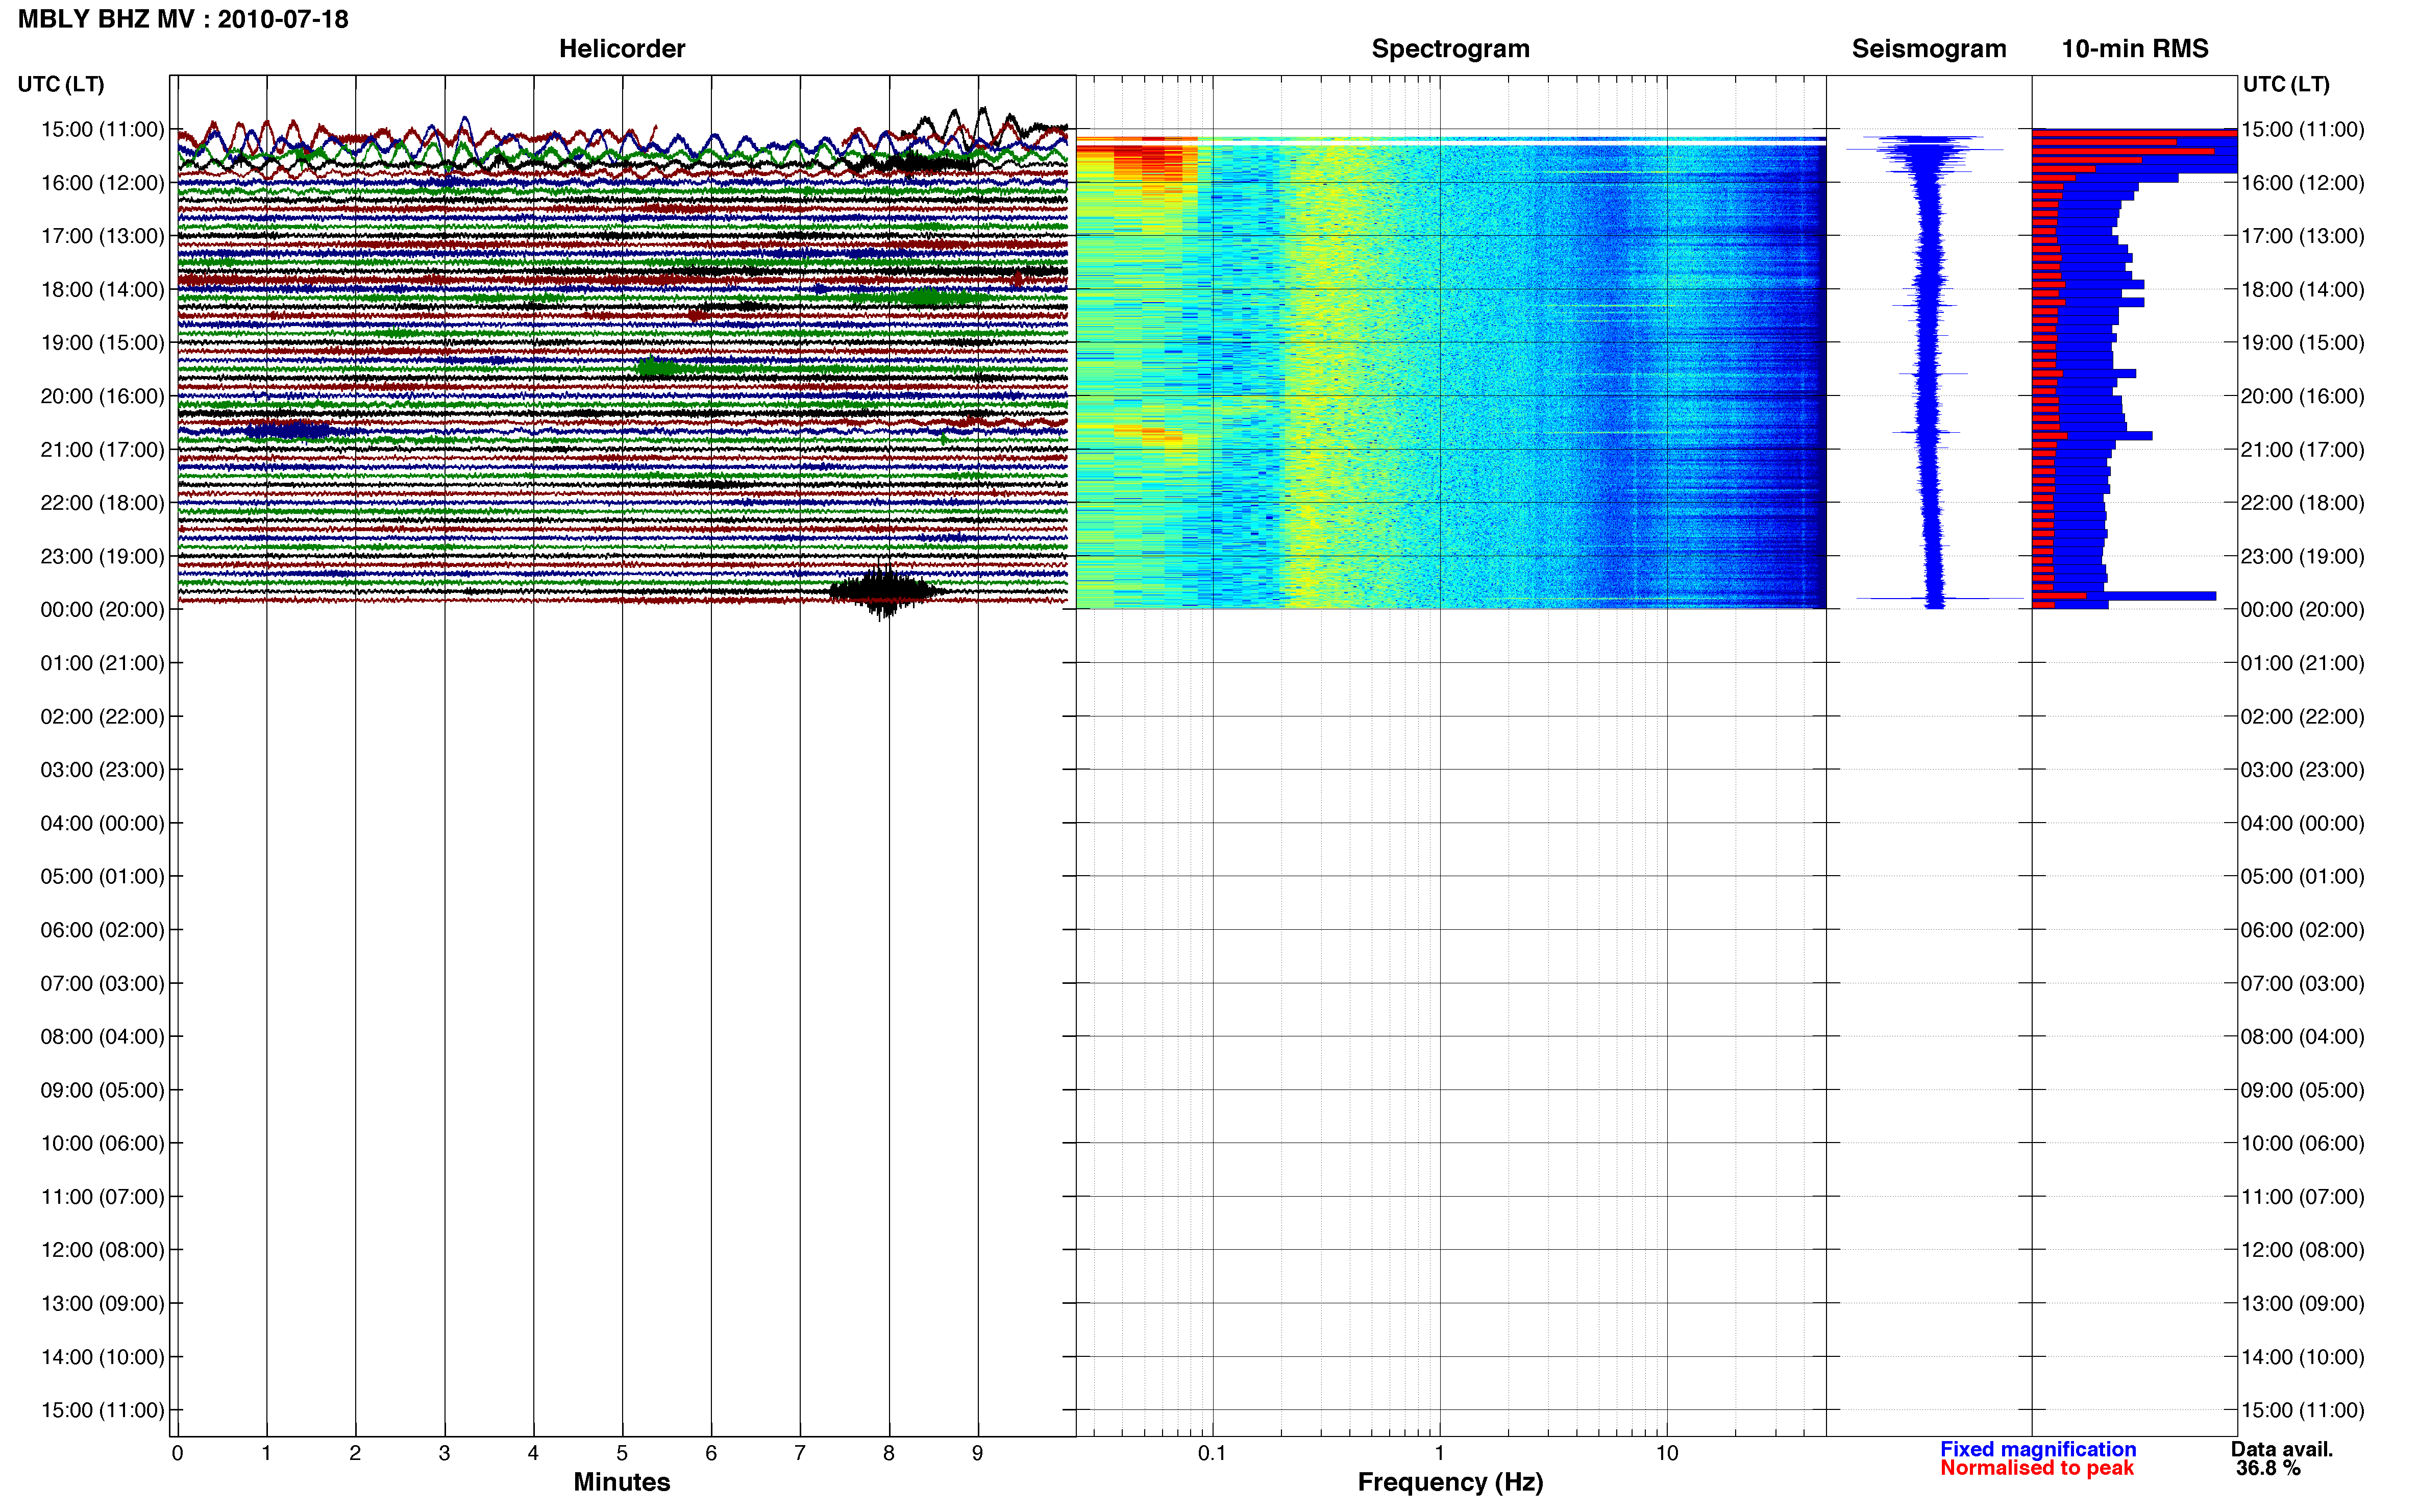The height and width of the screenshot is (1512, 2419).
Task: Click the 03:00 (23:00) label beside the Helicorder
Action: pos(102,770)
